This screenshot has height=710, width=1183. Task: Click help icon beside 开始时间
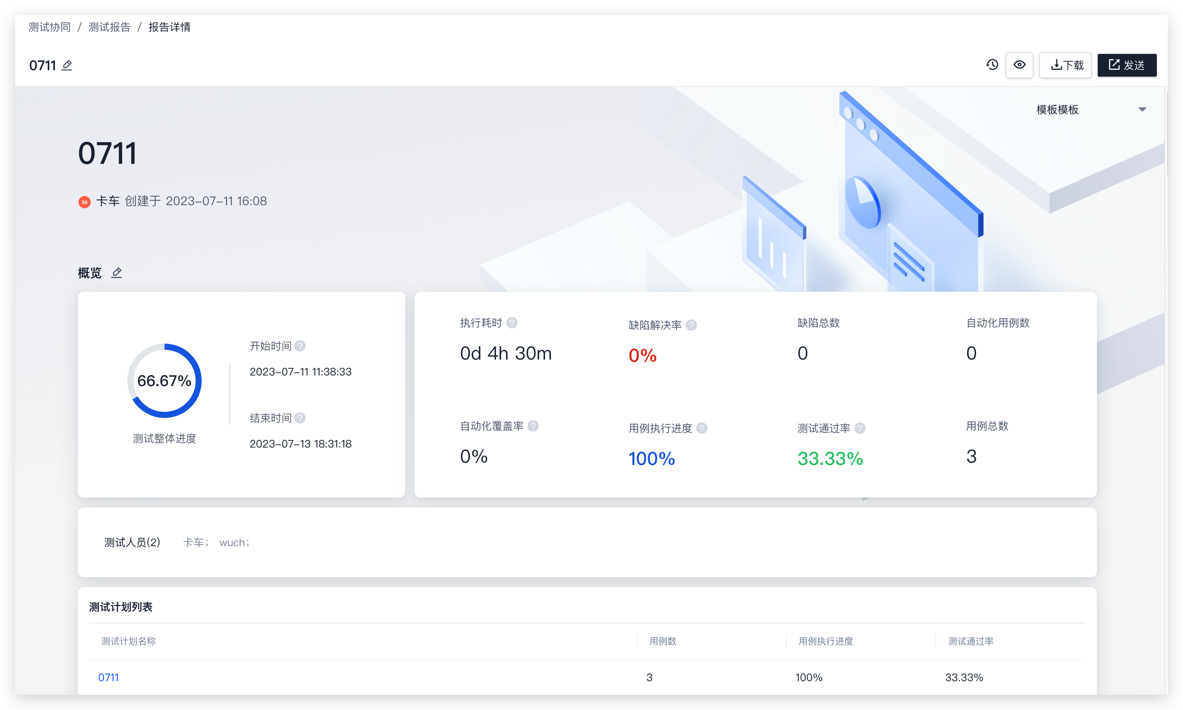coord(300,346)
